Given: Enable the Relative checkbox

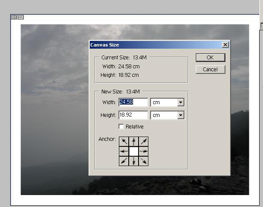Looking at the screenshot, I should point(121,126).
